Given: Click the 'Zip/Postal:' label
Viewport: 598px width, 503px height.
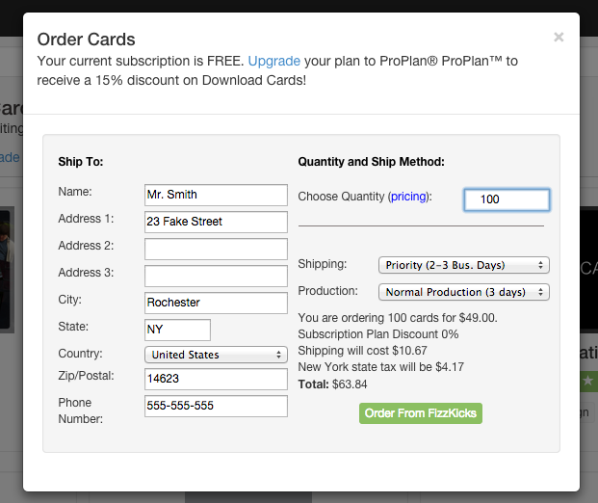Looking at the screenshot, I should 87,376.
